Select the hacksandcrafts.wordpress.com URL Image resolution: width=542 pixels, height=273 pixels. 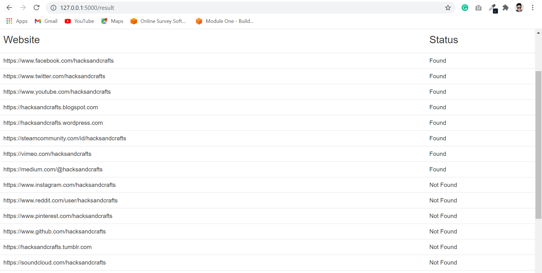tap(53, 123)
